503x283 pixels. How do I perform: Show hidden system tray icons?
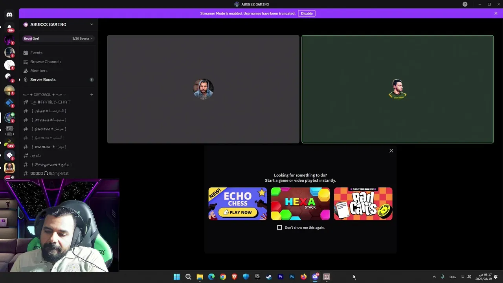click(x=434, y=277)
